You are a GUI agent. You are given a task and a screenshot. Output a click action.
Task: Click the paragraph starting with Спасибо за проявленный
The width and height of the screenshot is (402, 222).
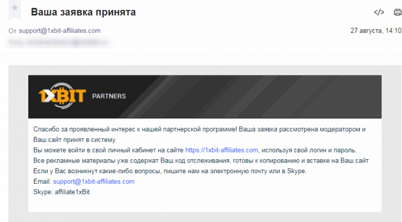coord(200,134)
